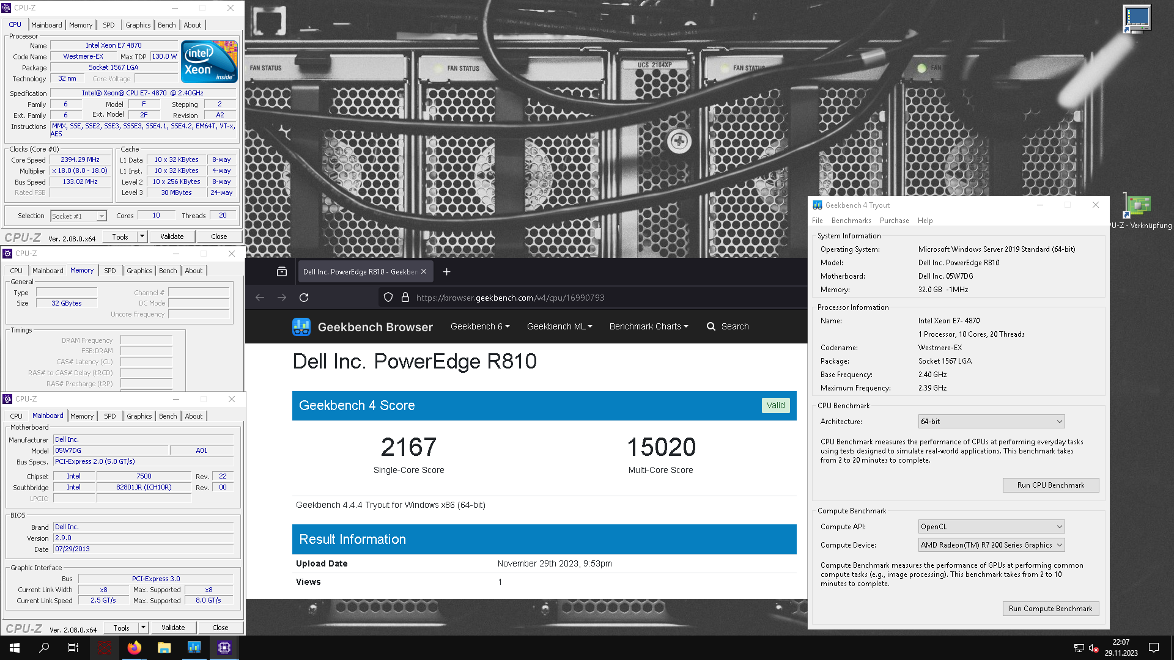Click the single-core score 2167
Viewport: 1174px width, 660px height.
point(408,447)
